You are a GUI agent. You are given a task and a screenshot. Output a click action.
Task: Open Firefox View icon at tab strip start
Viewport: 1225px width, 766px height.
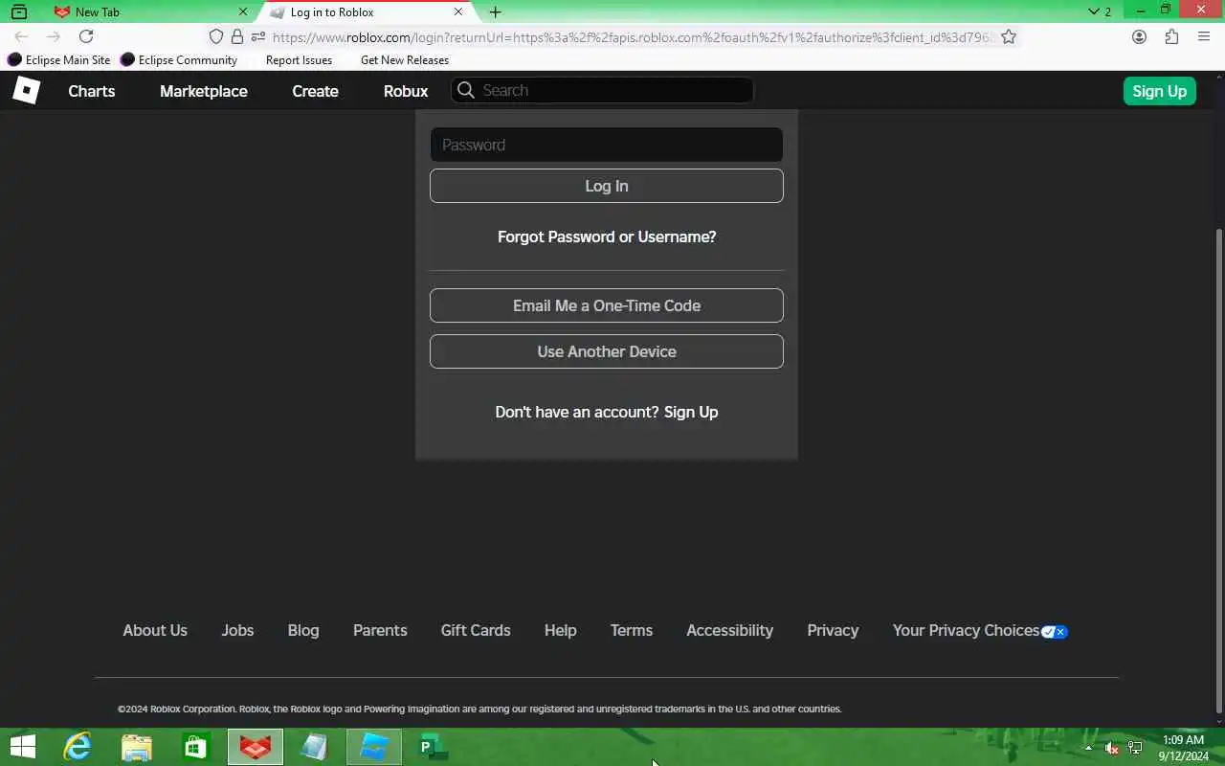point(18,12)
